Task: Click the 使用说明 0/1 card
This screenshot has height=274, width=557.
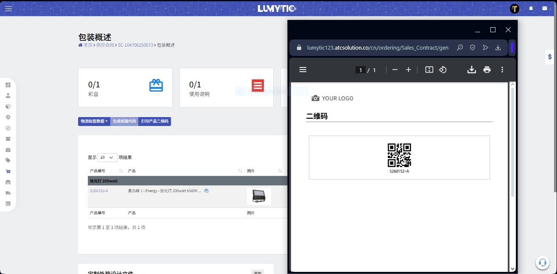Action: pyautogui.click(x=227, y=87)
